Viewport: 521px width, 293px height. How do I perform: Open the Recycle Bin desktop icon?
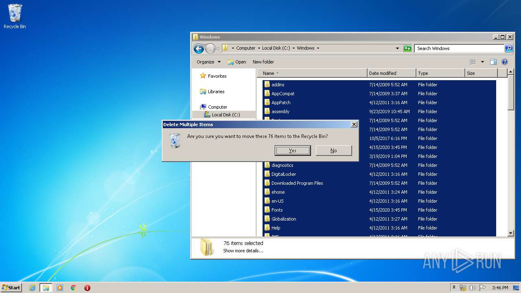tap(15, 16)
